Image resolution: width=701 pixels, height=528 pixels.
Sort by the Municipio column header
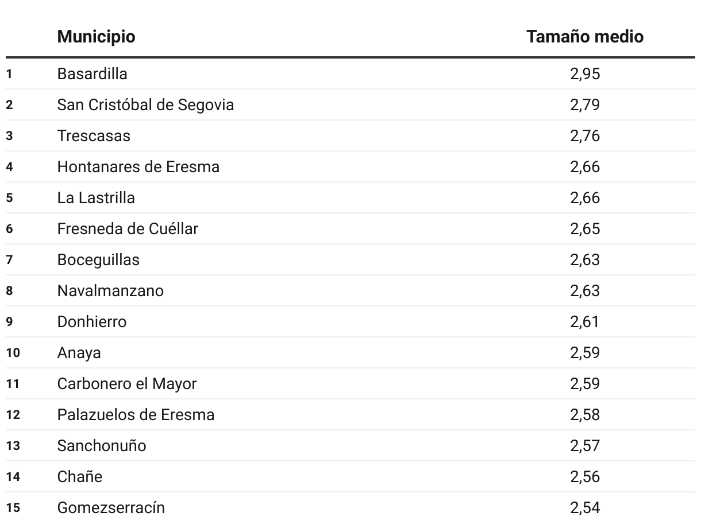96,37
